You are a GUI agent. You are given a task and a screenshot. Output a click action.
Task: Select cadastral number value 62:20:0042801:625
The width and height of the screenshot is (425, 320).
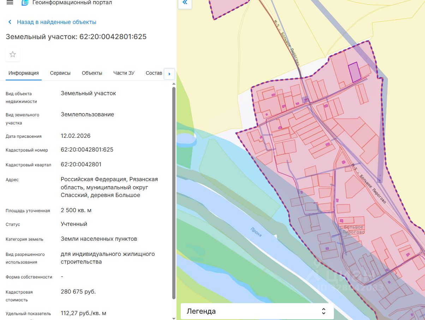87,149
